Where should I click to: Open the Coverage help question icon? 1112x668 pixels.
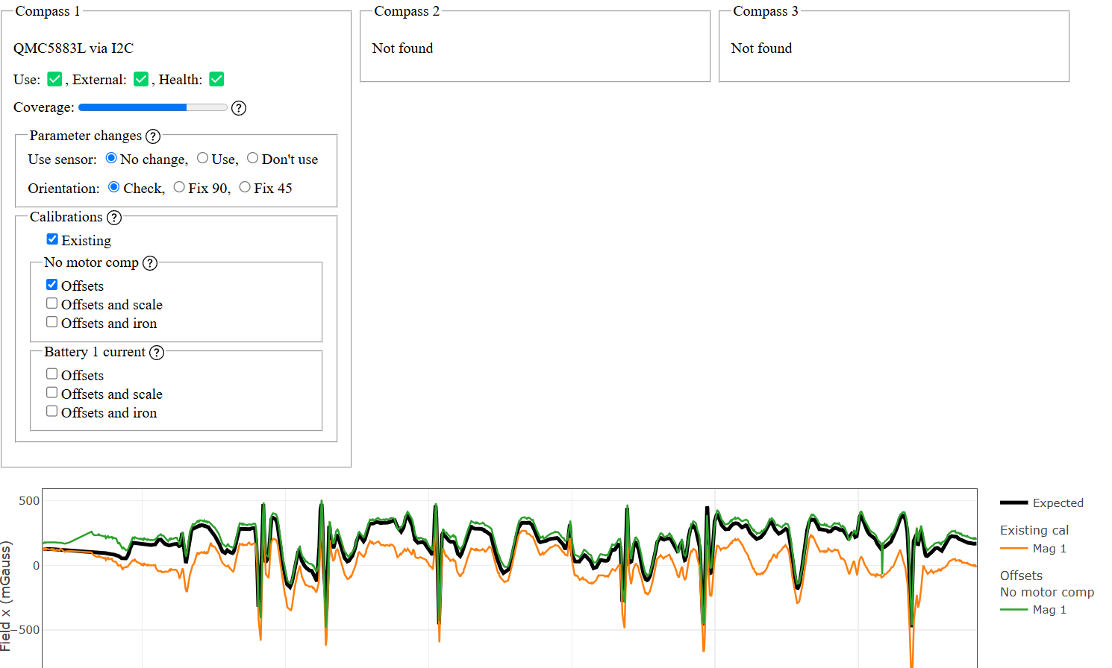(x=239, y=108)
